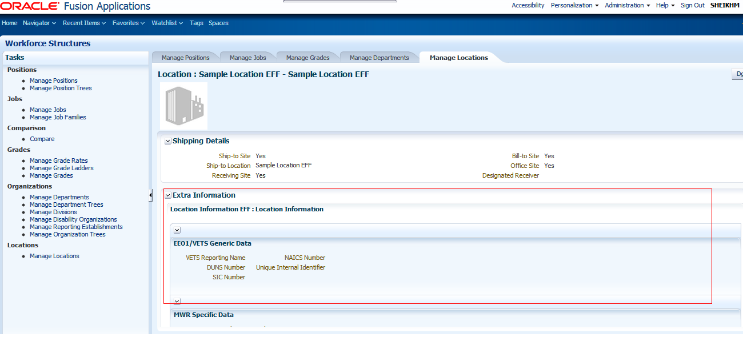Open the Navigator menu
The height and width of the screenshot is (341, 743).
[x=38, y=23]
